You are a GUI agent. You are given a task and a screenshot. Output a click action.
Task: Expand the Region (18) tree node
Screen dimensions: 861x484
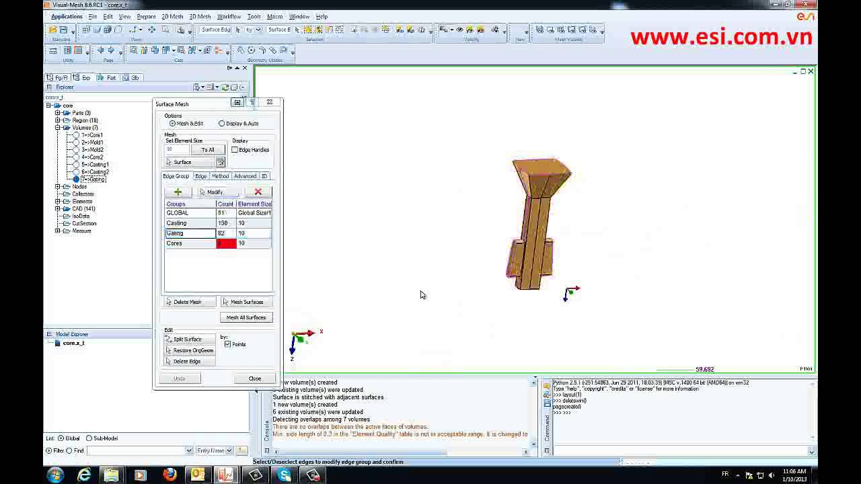(58, 120)
